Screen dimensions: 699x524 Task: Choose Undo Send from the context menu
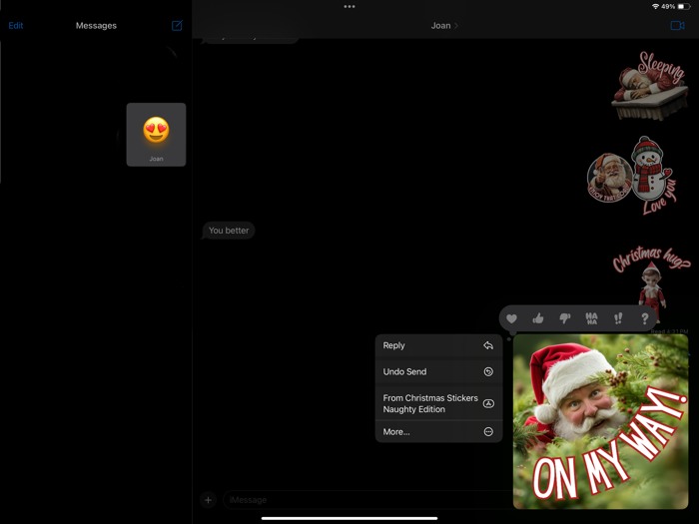click(438, 371)
